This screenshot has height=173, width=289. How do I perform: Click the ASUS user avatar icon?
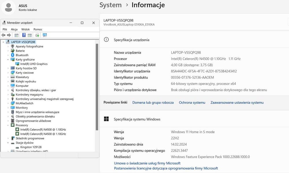(x=8, y=7)
